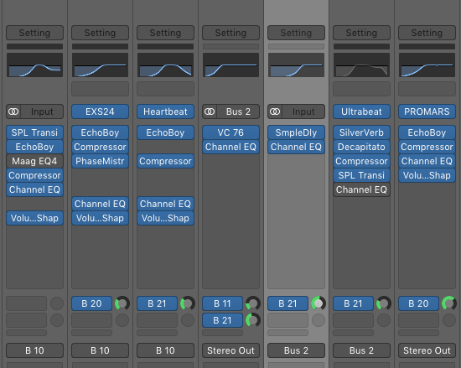The width and height of the screenshot is (461, 368).
Task: Open the bypassed Channel EQ on the Ultrabeat strip
Action: pos(361,189)
